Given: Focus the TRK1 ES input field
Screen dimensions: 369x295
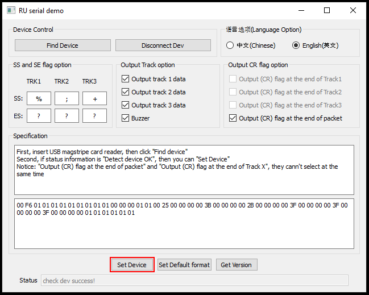Looking at the screenshot, I should click(x=39, y=116).
